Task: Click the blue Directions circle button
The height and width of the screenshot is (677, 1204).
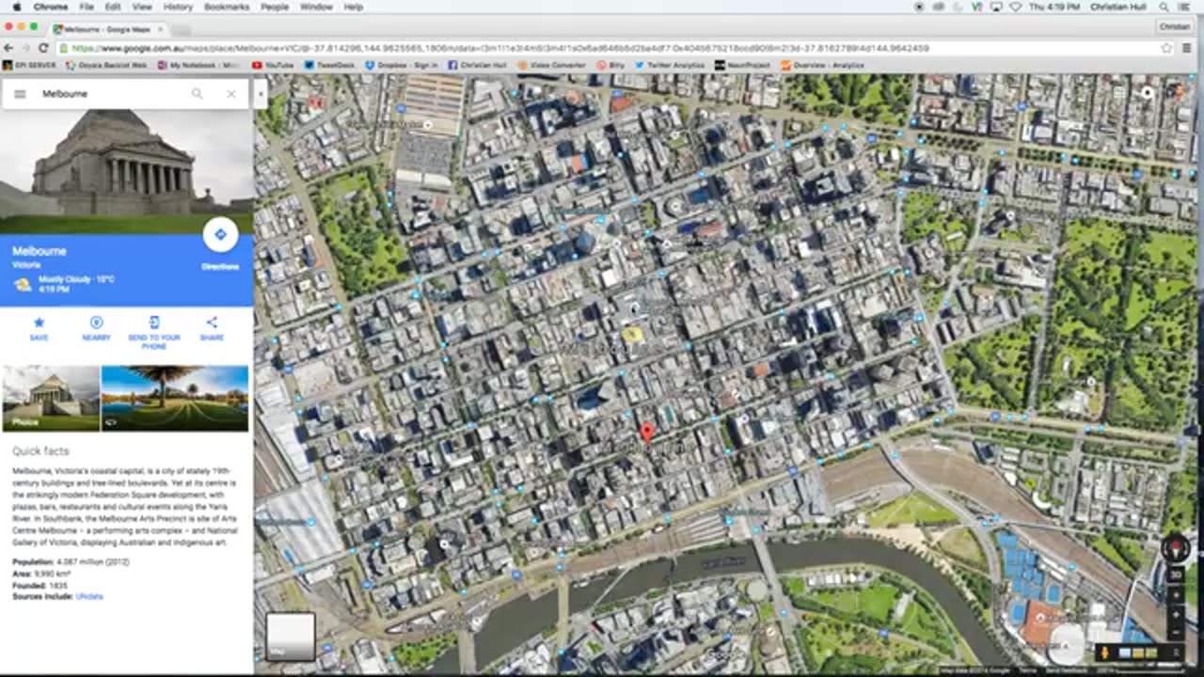Action: pos(220,234)
